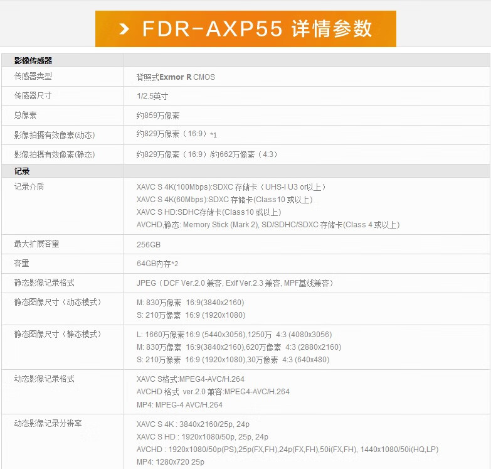Open footnote *1 beside 约829万像素（16:9）
491x469 pixels.
(x=213, y=135)
